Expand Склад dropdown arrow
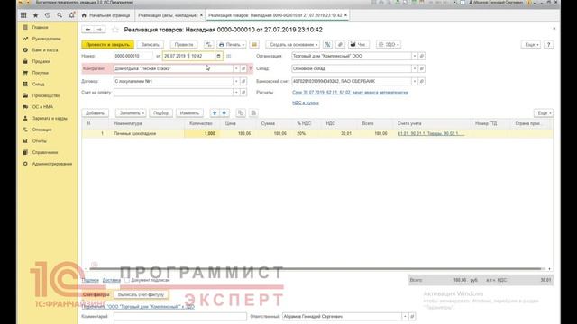This screenshot has width=577, height=324. click(415, 68)
